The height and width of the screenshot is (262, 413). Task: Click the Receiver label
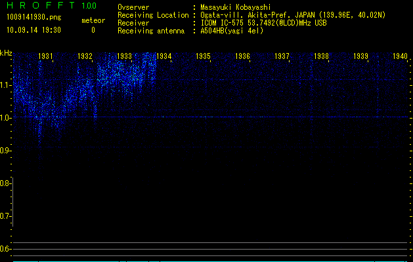click(133, 23)
